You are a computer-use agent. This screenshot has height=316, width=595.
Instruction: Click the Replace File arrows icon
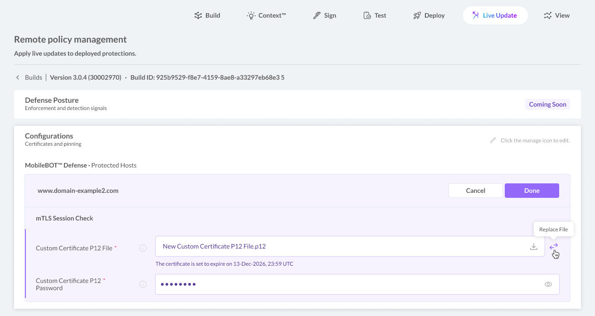pos(554,246)
